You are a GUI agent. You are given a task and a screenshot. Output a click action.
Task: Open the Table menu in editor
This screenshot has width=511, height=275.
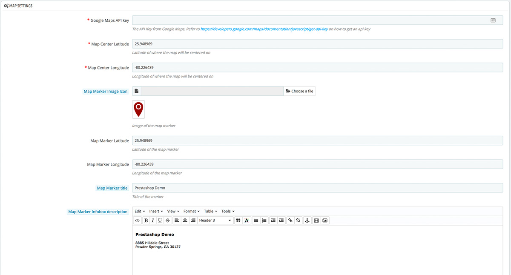210,211
